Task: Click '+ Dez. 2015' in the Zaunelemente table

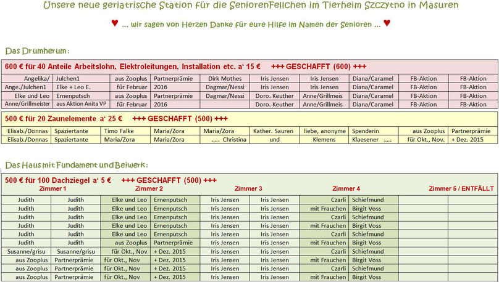Action: pos(468,140)
